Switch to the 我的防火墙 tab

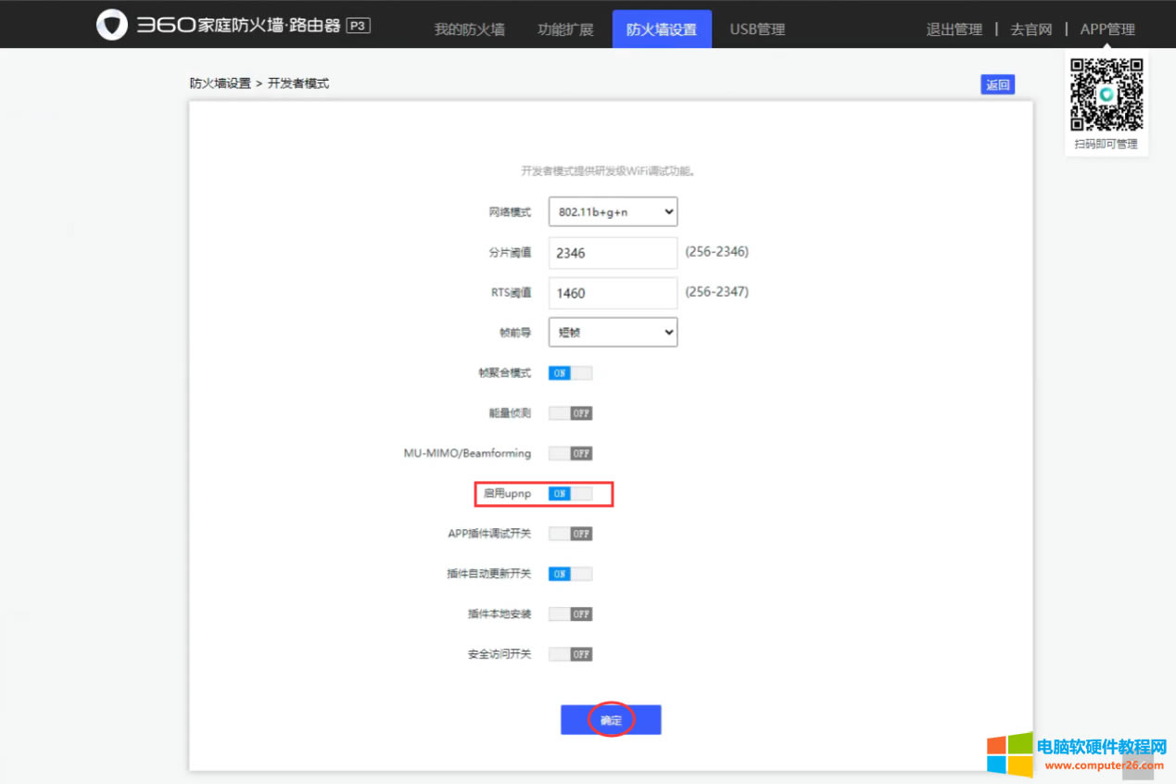[468, 29]
